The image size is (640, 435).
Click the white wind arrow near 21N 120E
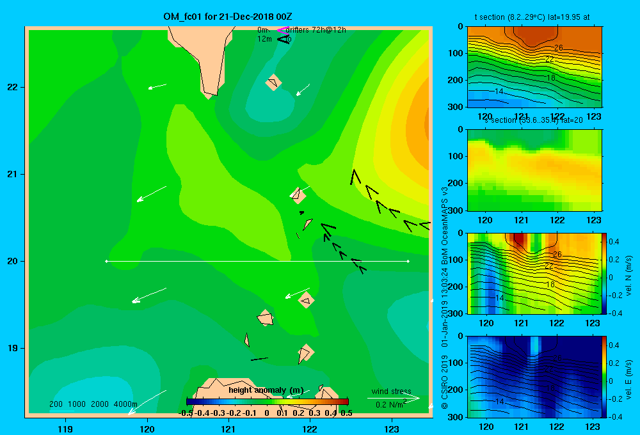click(x=152, y=194)
